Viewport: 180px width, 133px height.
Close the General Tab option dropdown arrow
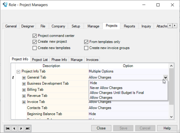(x=165, y=77)
